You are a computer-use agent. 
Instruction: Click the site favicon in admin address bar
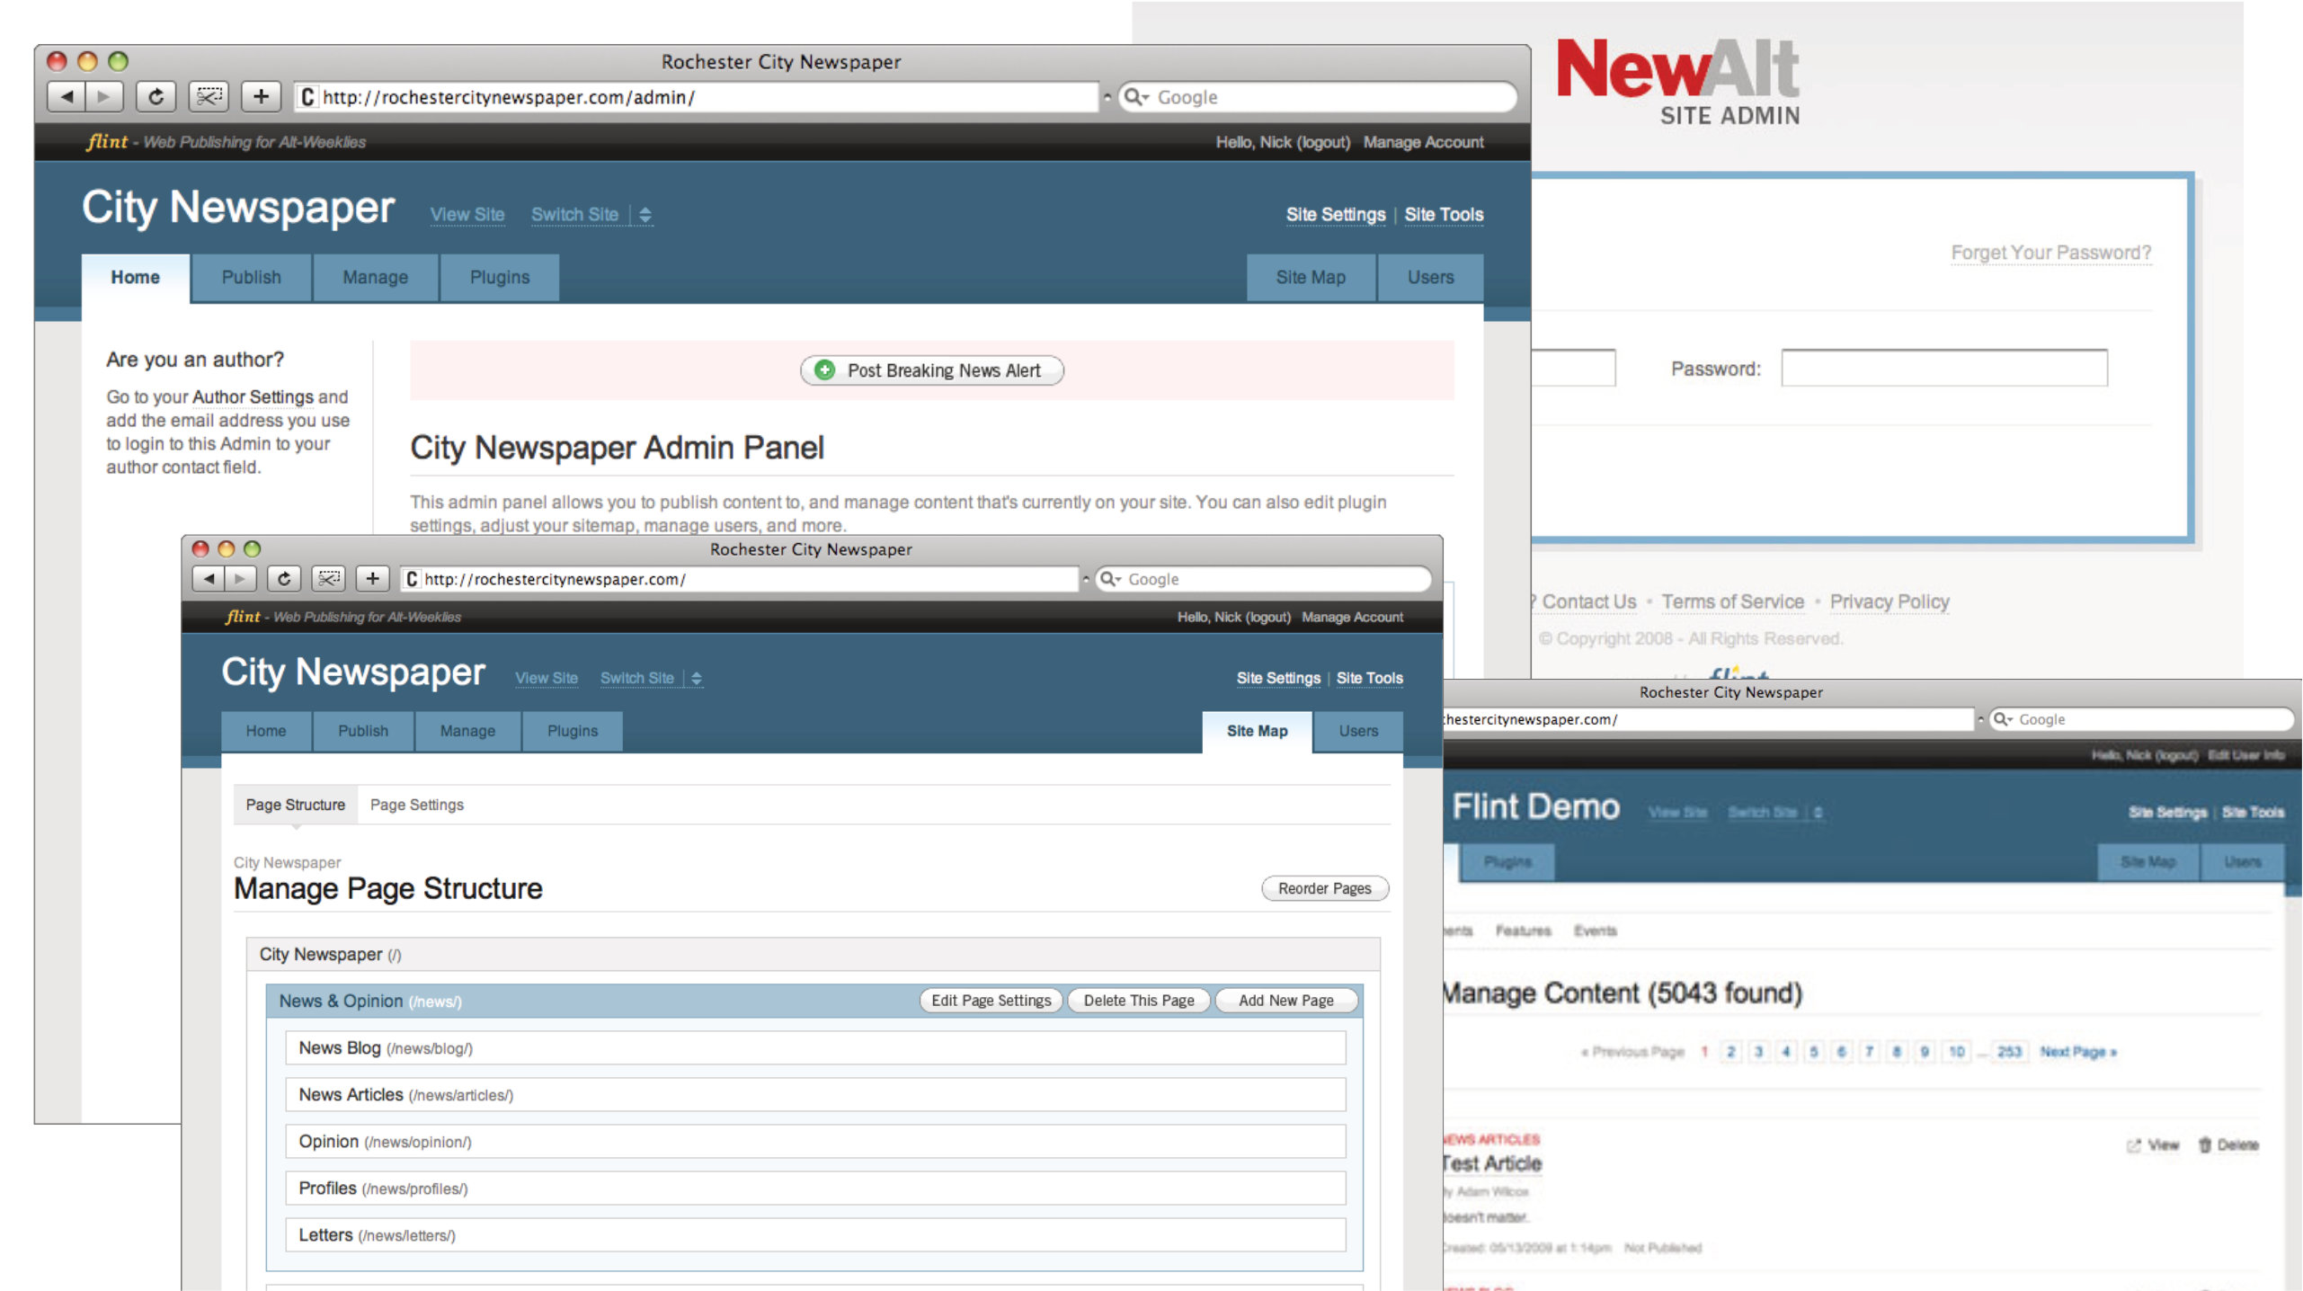point(307,97)
